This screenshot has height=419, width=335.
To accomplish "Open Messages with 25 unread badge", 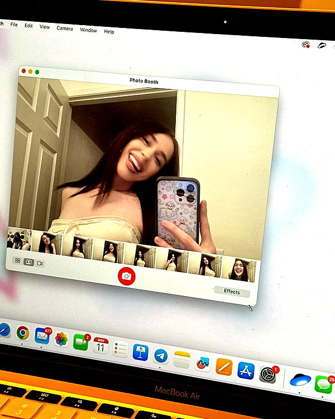I will [x=324, y=384].
